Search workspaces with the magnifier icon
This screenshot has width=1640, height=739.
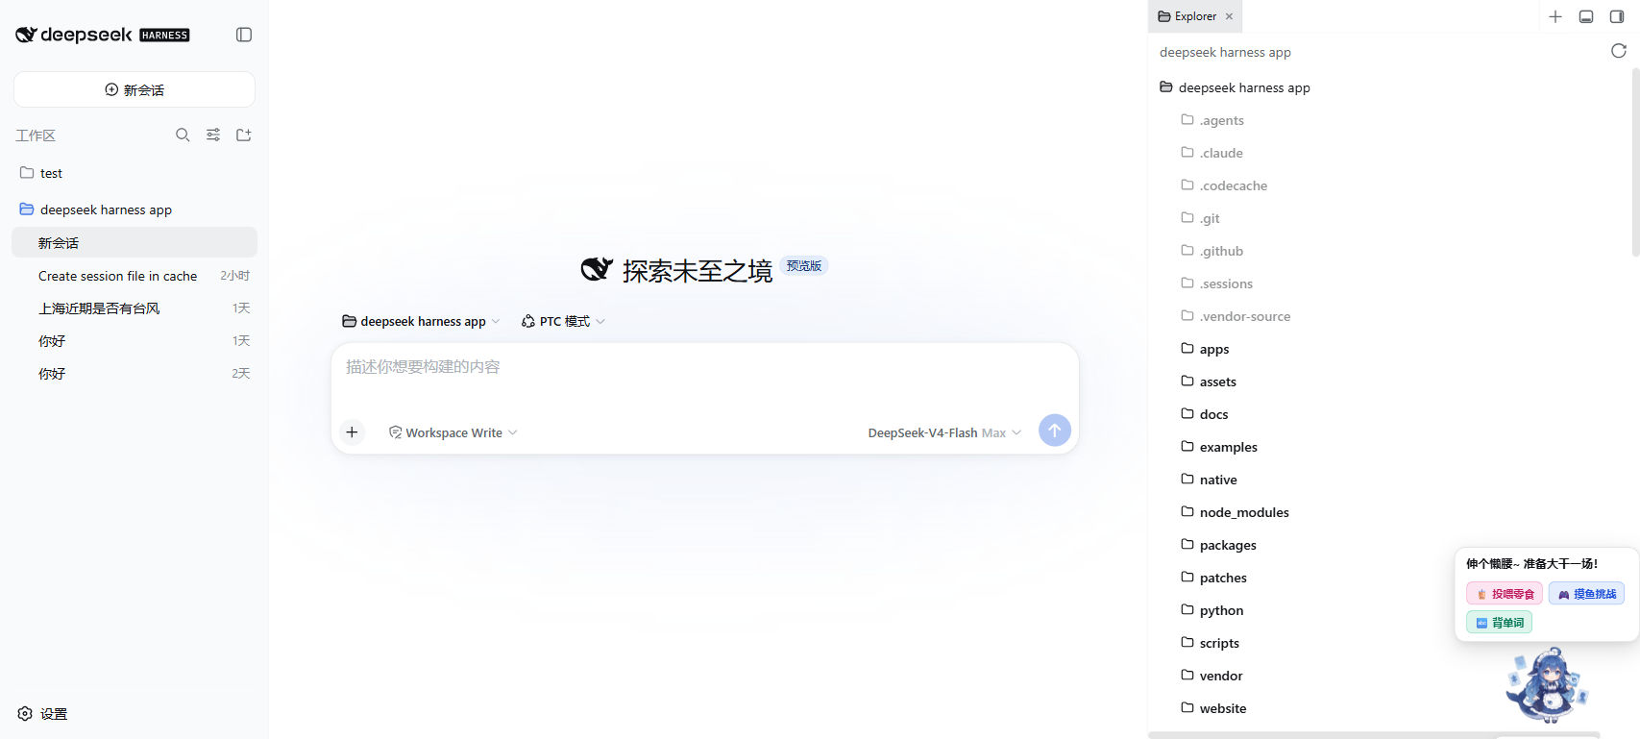pyautogui.click(x=183, y=135)
